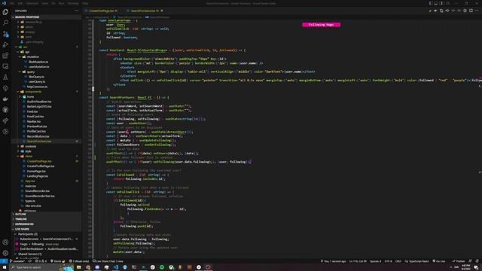Open the Docker whale view

coord(5,99)
